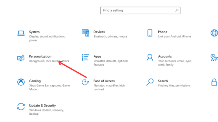
Task: Open the Ease of Access icon
Action: tap(85, 82)
